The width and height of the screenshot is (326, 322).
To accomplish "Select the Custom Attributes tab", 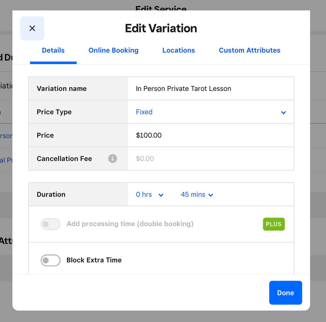I will tap(249, 51).
